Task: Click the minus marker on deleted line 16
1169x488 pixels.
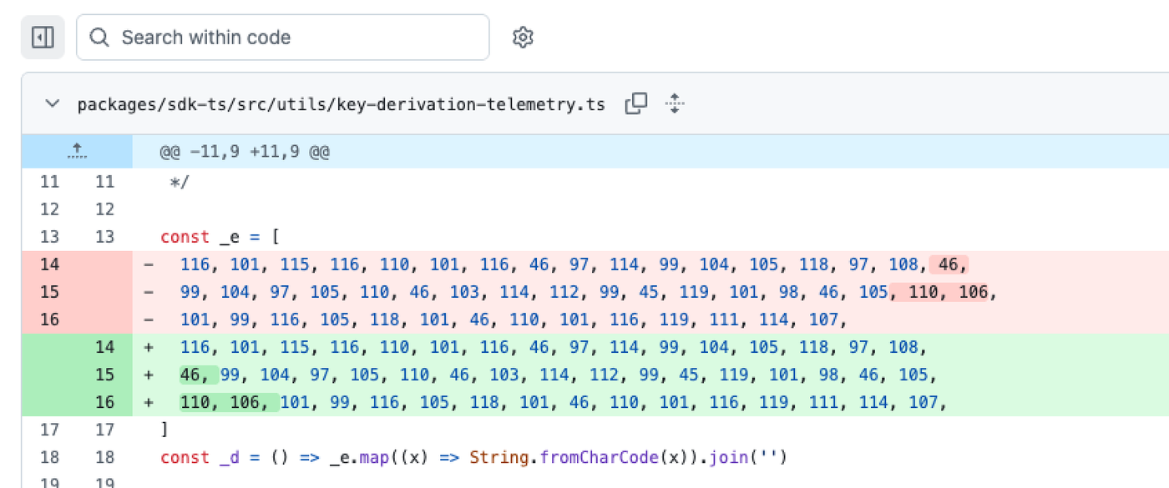Action: [x=149, y=319]
